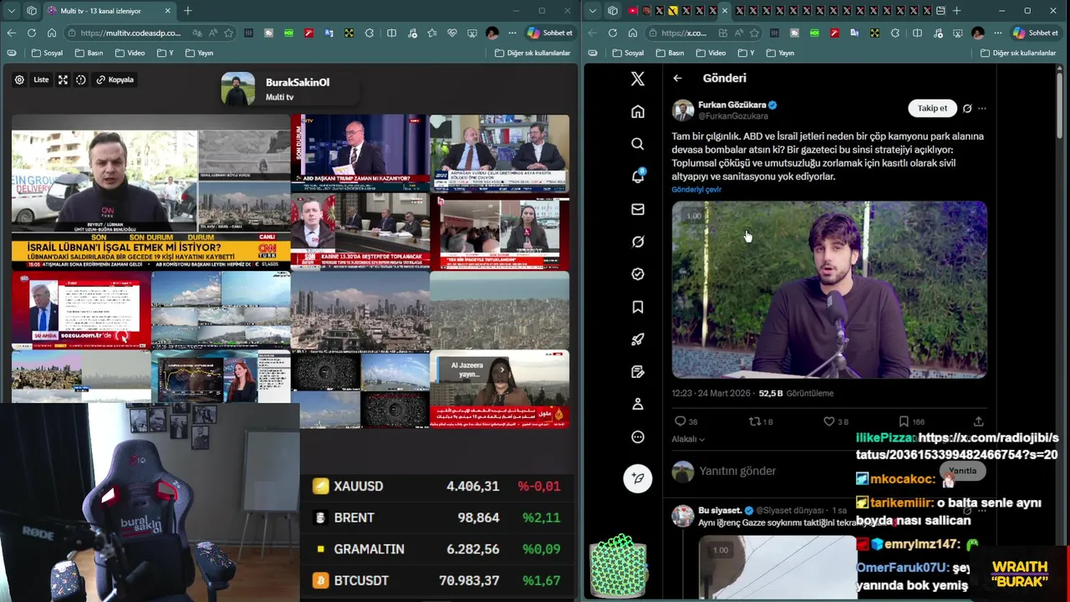Viewport: 1070px width, 602px height.
Task: Open the post's three-dot more menu
Action: tap(982, 109)
